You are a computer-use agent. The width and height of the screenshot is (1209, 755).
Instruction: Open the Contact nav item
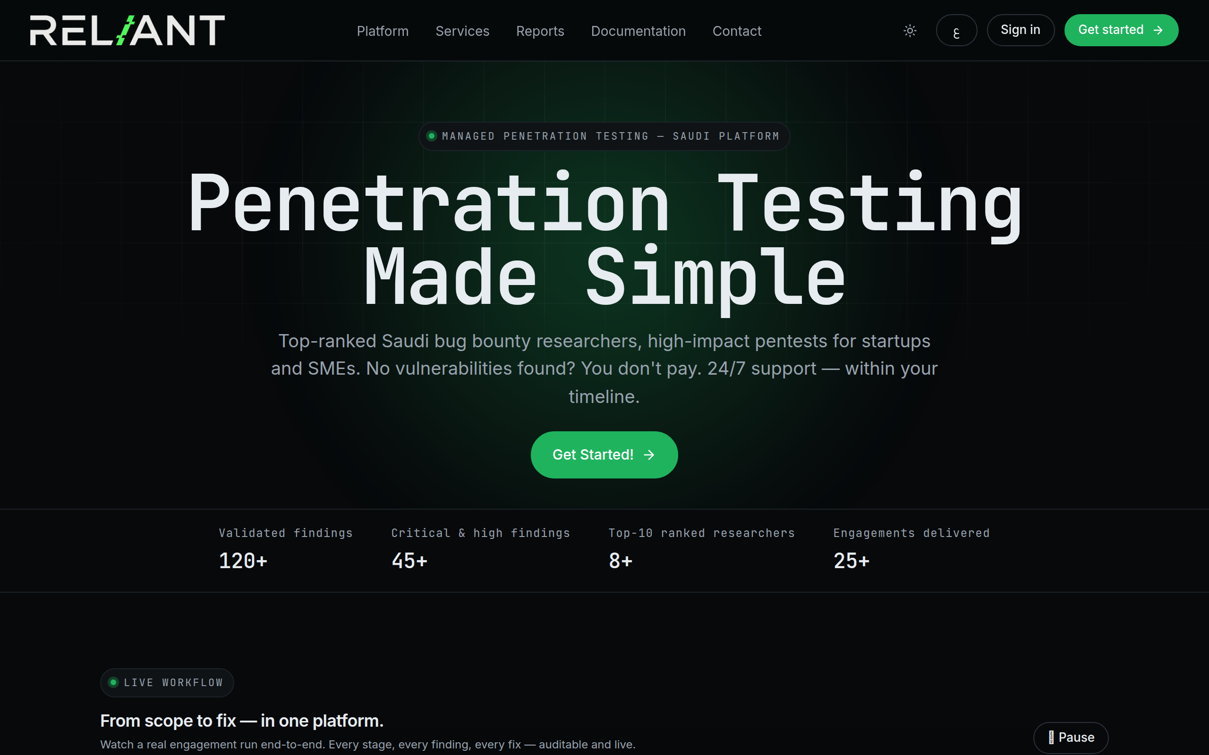point(736,31)
